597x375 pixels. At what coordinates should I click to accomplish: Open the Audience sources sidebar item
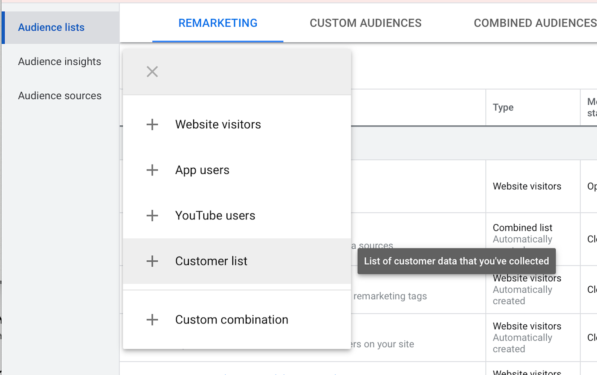(60, 96)
